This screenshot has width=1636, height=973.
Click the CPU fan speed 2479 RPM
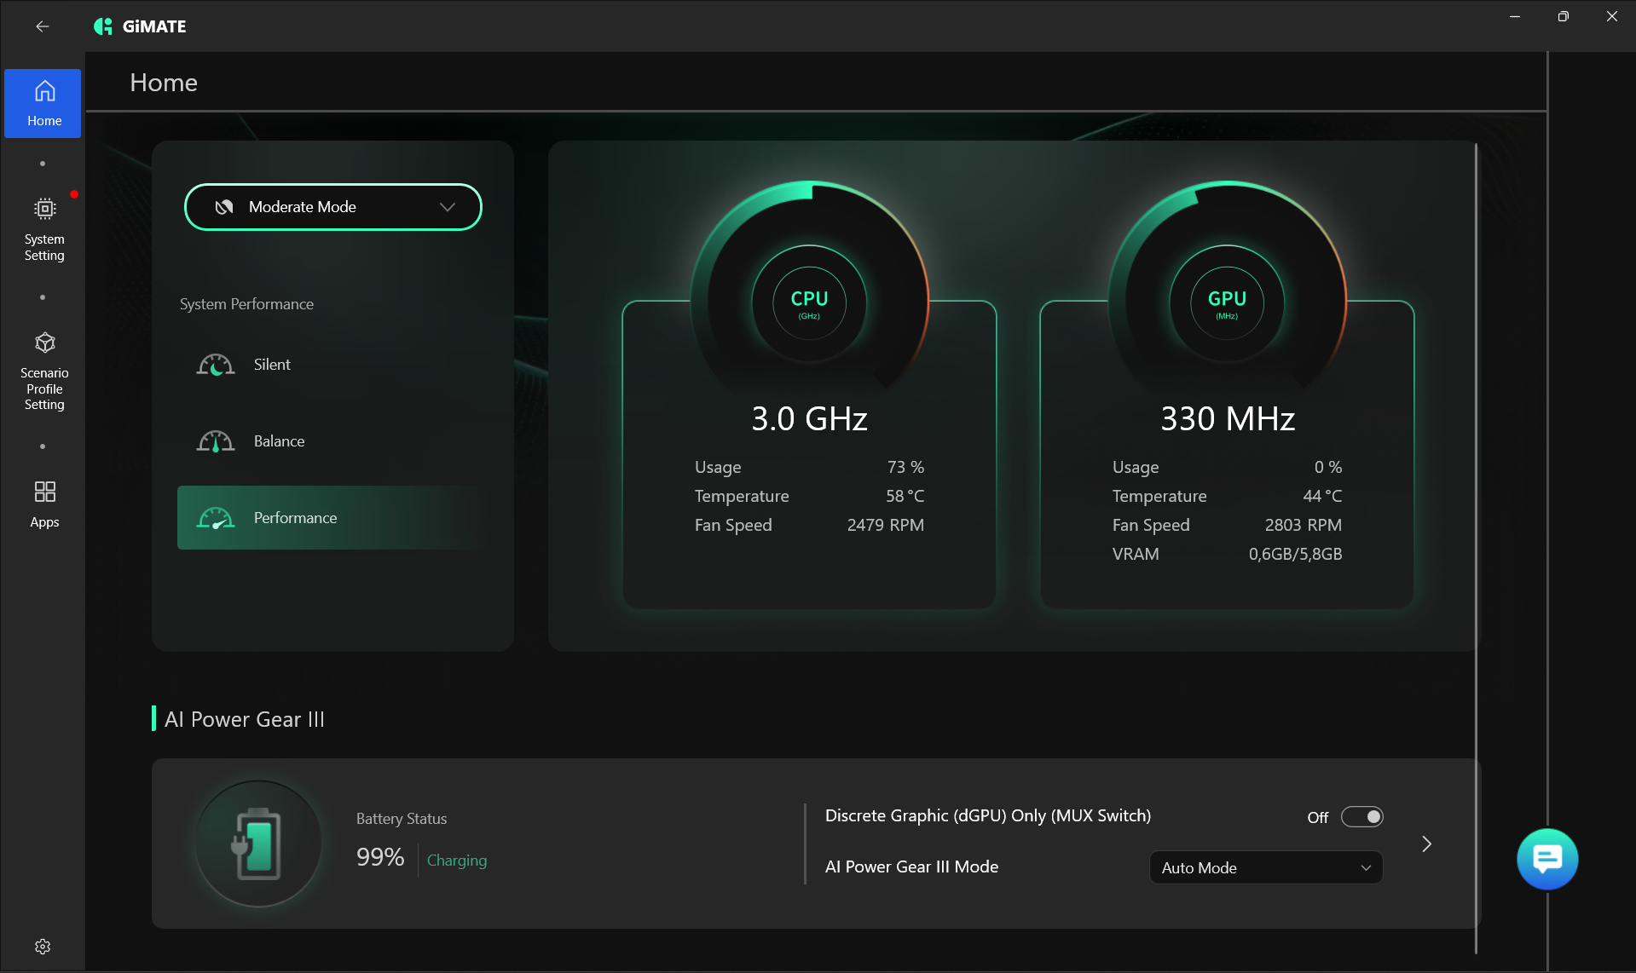pos(885,525)
